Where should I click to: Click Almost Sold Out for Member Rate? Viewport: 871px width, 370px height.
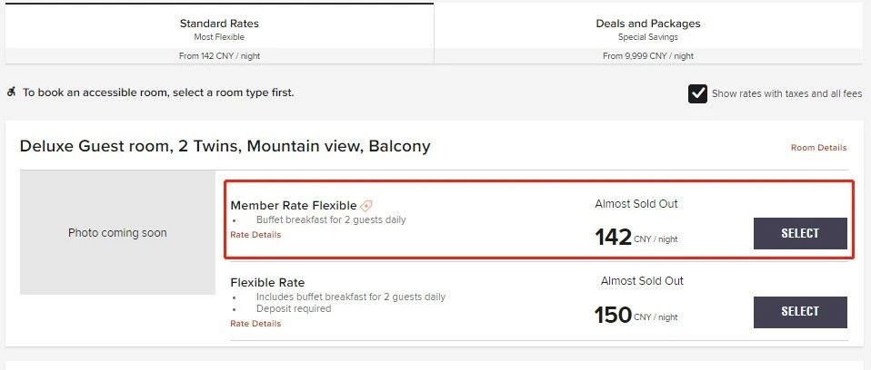636,204
